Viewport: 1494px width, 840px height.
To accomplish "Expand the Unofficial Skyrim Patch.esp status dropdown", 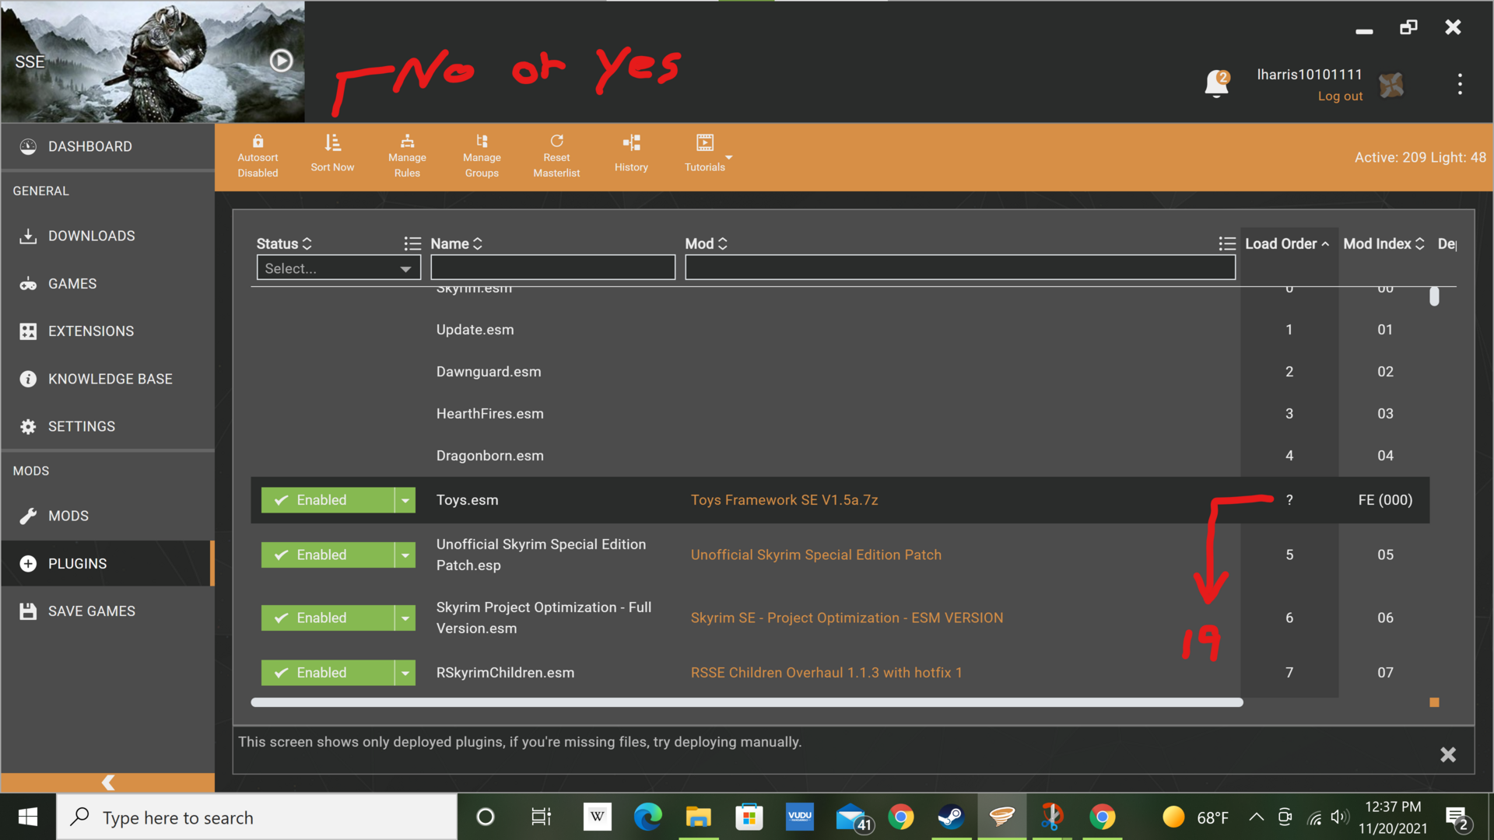I will 405,555.
